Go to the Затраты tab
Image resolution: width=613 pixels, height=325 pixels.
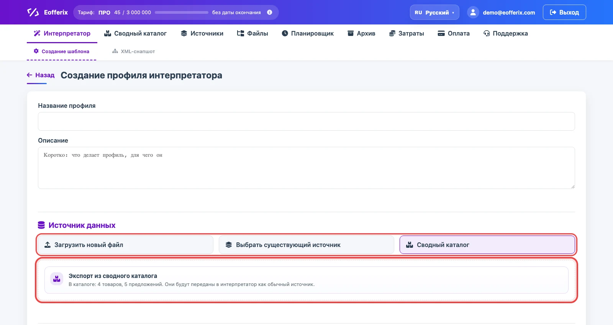[406, 33]
